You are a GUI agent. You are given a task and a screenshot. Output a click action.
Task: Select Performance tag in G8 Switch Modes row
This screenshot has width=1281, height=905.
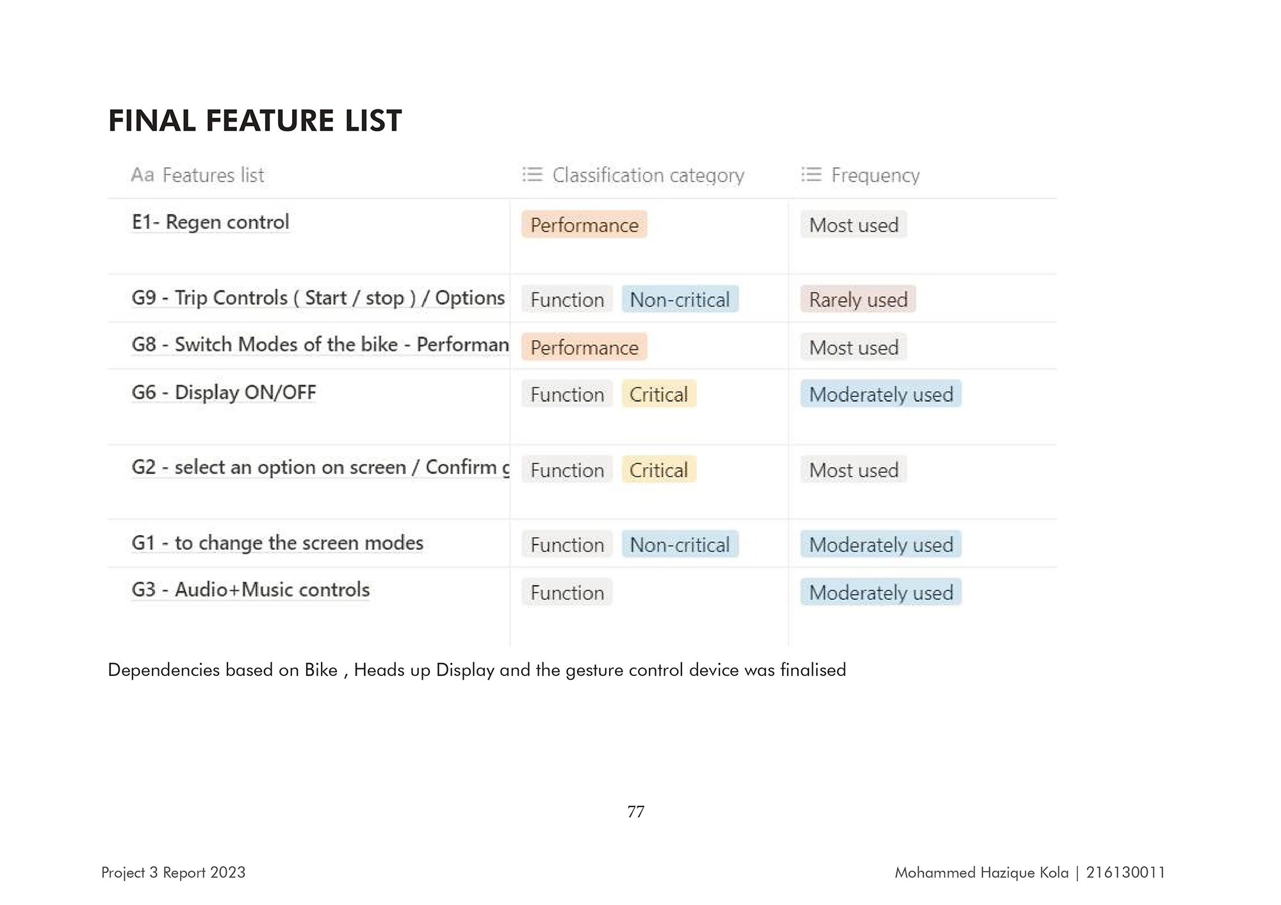(584, 347)
